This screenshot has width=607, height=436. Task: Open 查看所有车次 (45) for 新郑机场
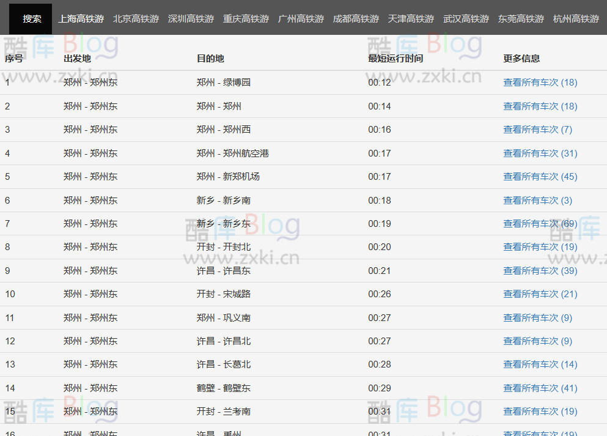540,177
